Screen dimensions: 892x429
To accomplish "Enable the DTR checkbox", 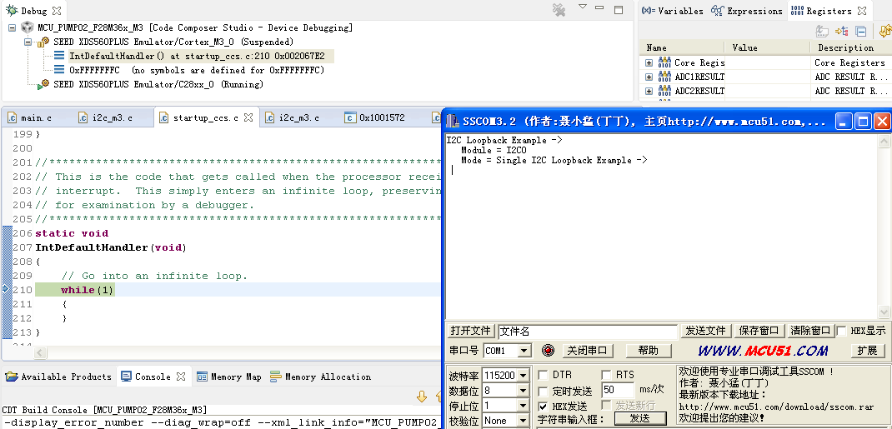I will pos(544,375).
